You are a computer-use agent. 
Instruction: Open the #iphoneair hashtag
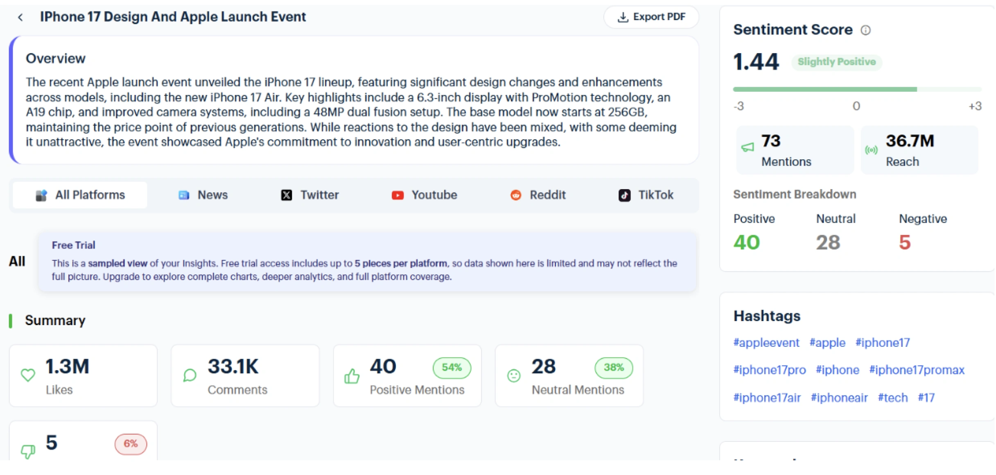click(x=839, y=398)
